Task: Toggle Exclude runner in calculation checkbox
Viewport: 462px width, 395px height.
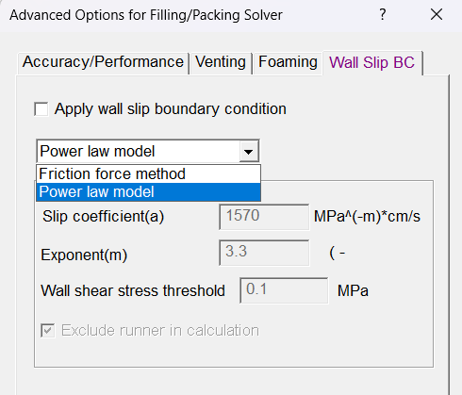Action: tap(48, 331)
